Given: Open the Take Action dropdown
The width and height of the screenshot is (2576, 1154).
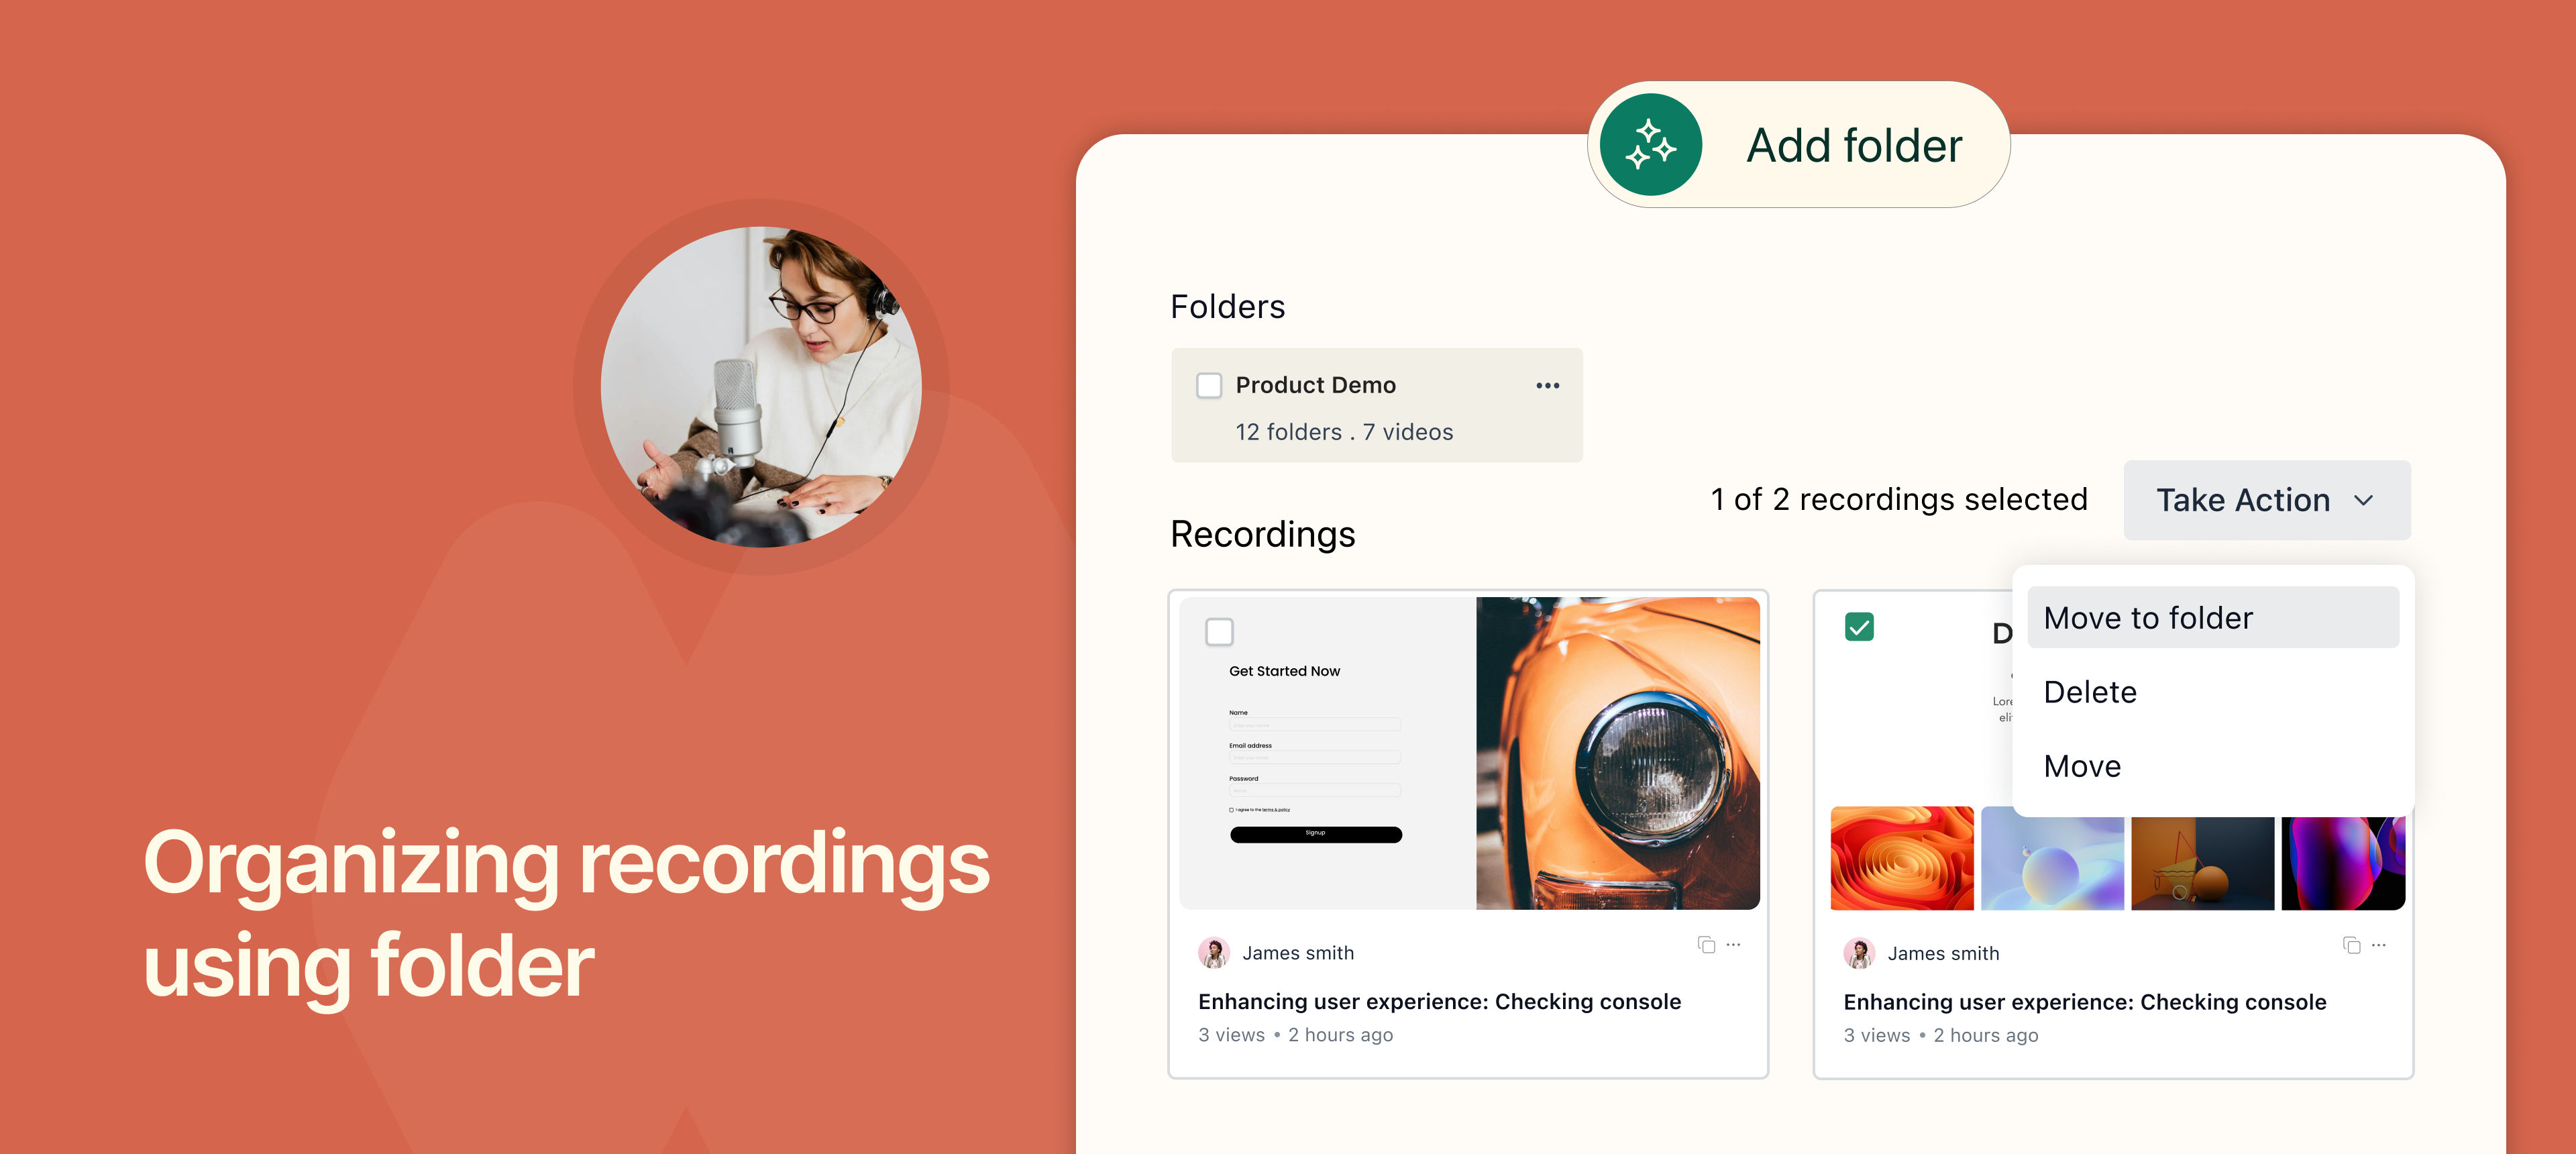Looking at the screenshot, I should coord(2266,500).
